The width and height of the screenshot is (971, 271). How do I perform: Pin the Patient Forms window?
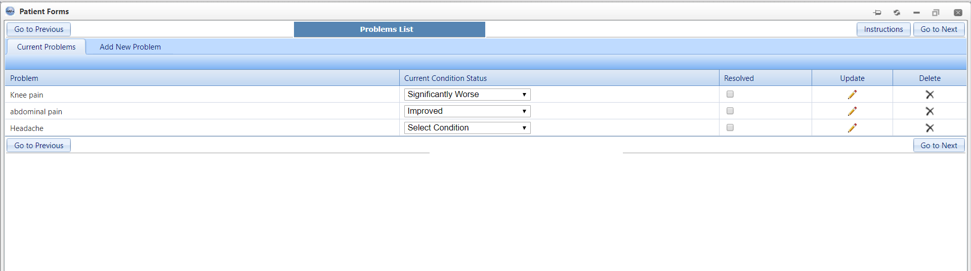pyautogui.click(x=877, y=13)
